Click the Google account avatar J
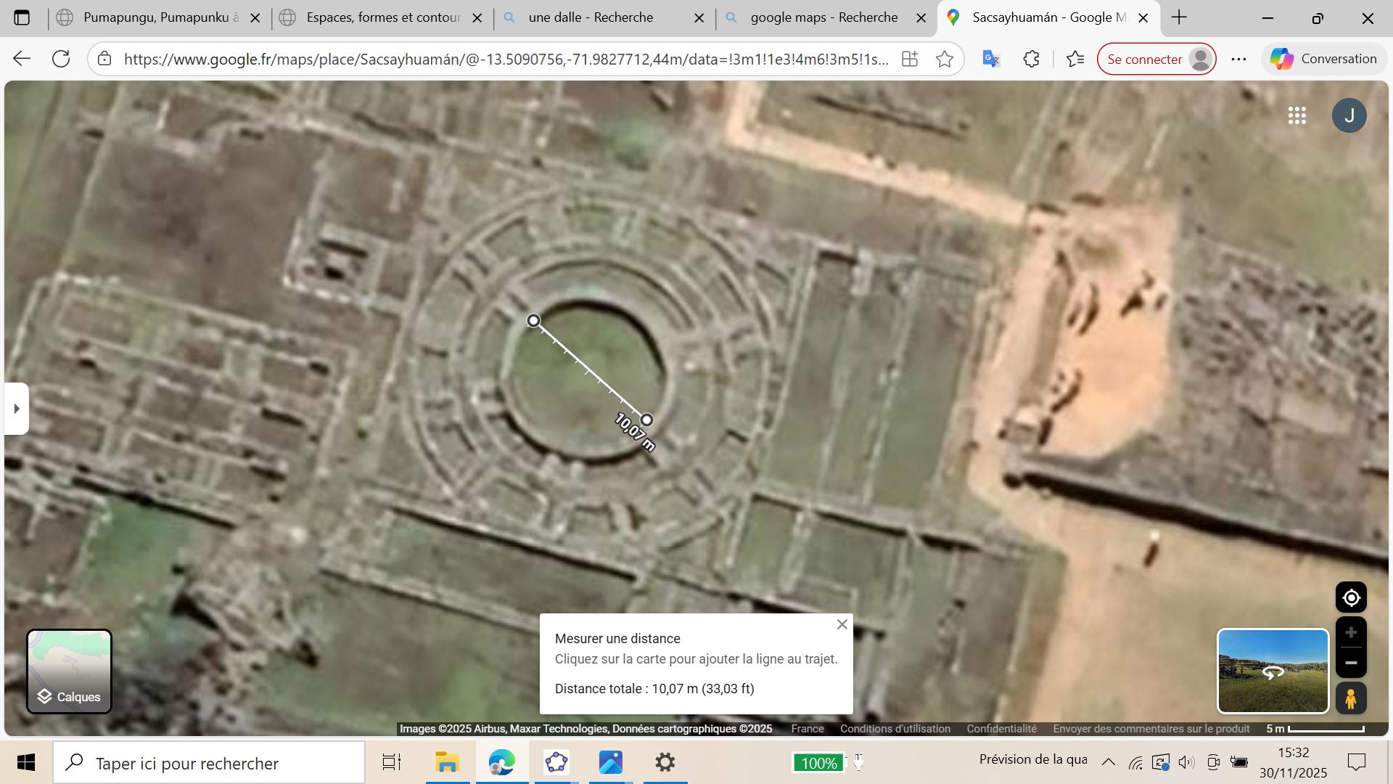The width and height of the screenshot is (1393, 784). 1349,115
